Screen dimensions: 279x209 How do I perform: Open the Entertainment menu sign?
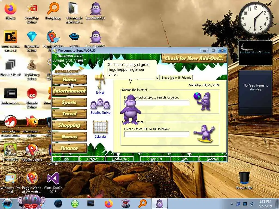click(69, 91)
